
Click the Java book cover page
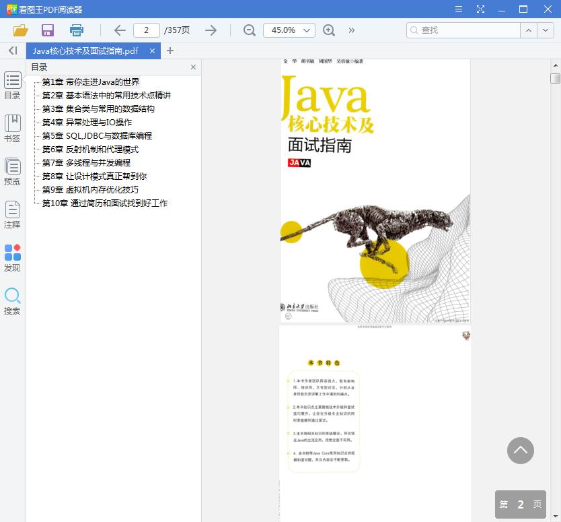375,191
